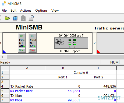124x103 pixels.
Task: Click the RX Kbps label
Action: [x=16, y=100]
